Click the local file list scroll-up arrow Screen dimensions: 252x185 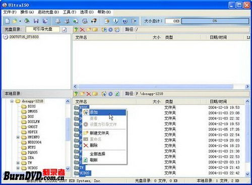click(247, 101)
